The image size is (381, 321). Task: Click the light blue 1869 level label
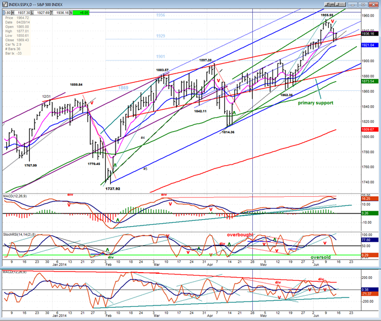[x=123, y=88]
